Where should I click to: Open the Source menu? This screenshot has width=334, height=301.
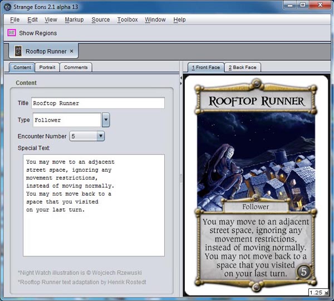pos(101,20)
